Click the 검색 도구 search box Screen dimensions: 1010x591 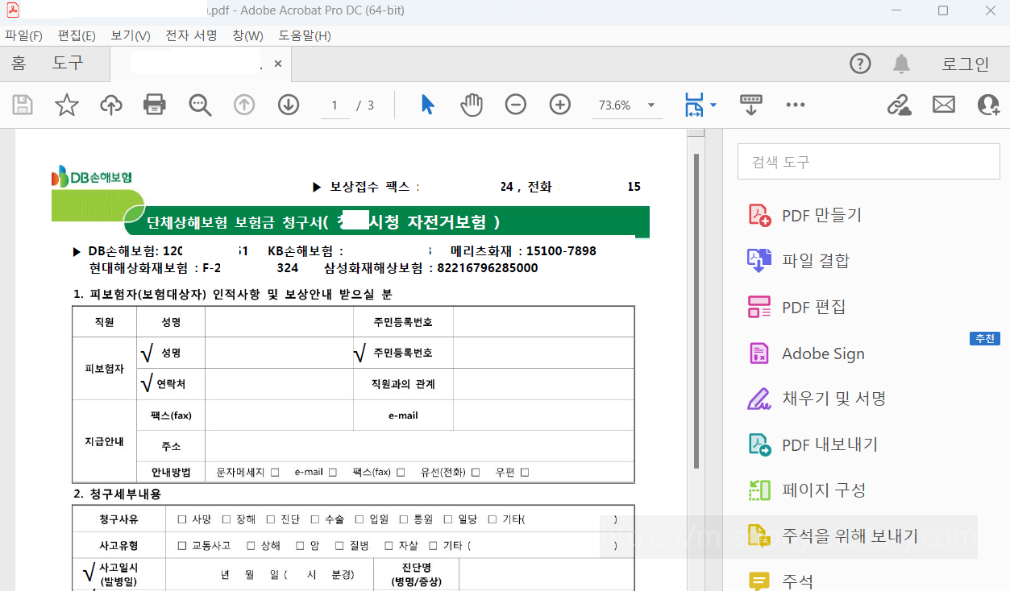click(869, 162)
